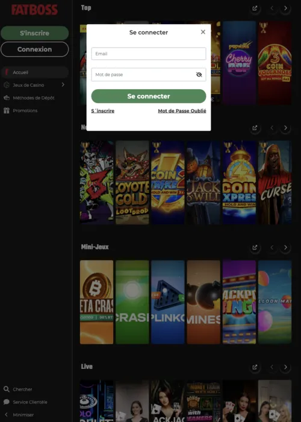Screen dimensions: 301x422
Task: Open Balloon mini-game thumbnail
Action: pos(275,302)
